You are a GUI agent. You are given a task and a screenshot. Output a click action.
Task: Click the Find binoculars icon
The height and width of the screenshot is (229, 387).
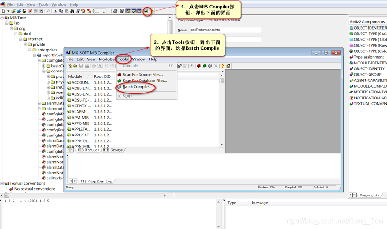coord(72,11)
